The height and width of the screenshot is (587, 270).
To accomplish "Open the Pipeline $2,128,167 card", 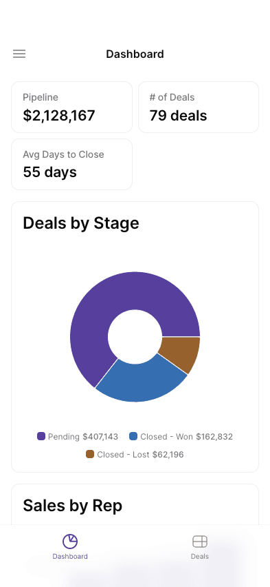I will coord(71,107).
